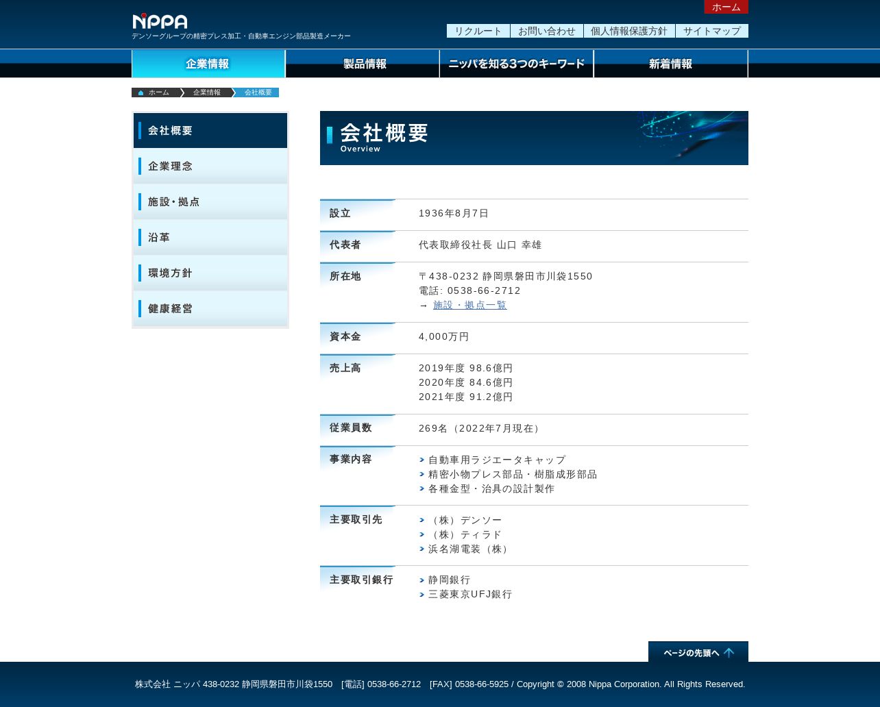Click the 所在地 row label
The height and width of the screenshot is (707, 880).
pos(345,276)
